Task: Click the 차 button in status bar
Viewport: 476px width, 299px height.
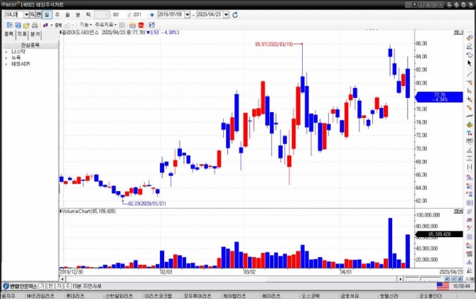Action: 59,286
